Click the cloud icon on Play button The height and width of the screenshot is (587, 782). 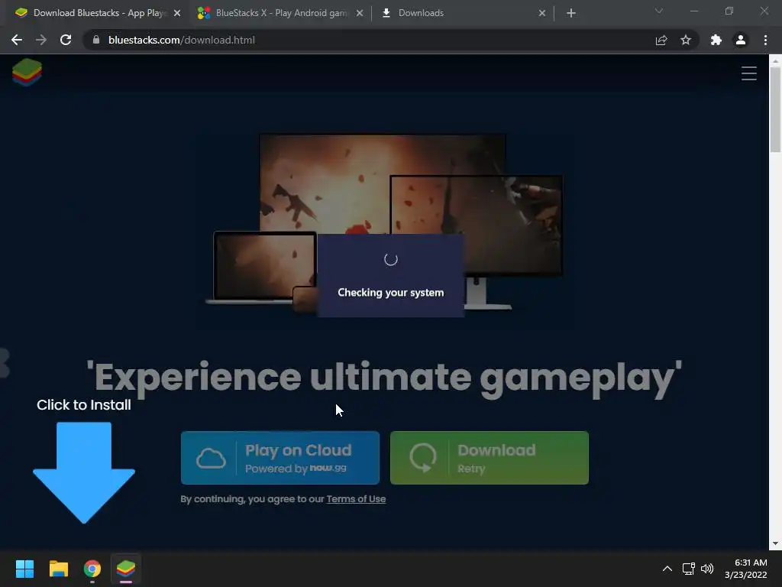(x=211, y=459)
